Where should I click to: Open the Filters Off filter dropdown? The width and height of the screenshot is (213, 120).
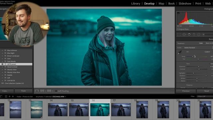tap(205, 96)
